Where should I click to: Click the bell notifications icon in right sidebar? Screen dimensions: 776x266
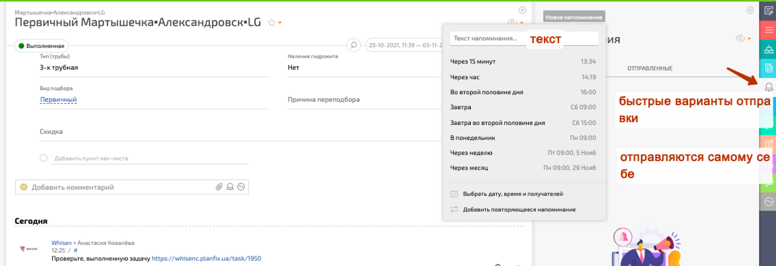pyautogui.click(x=768, y=87)
